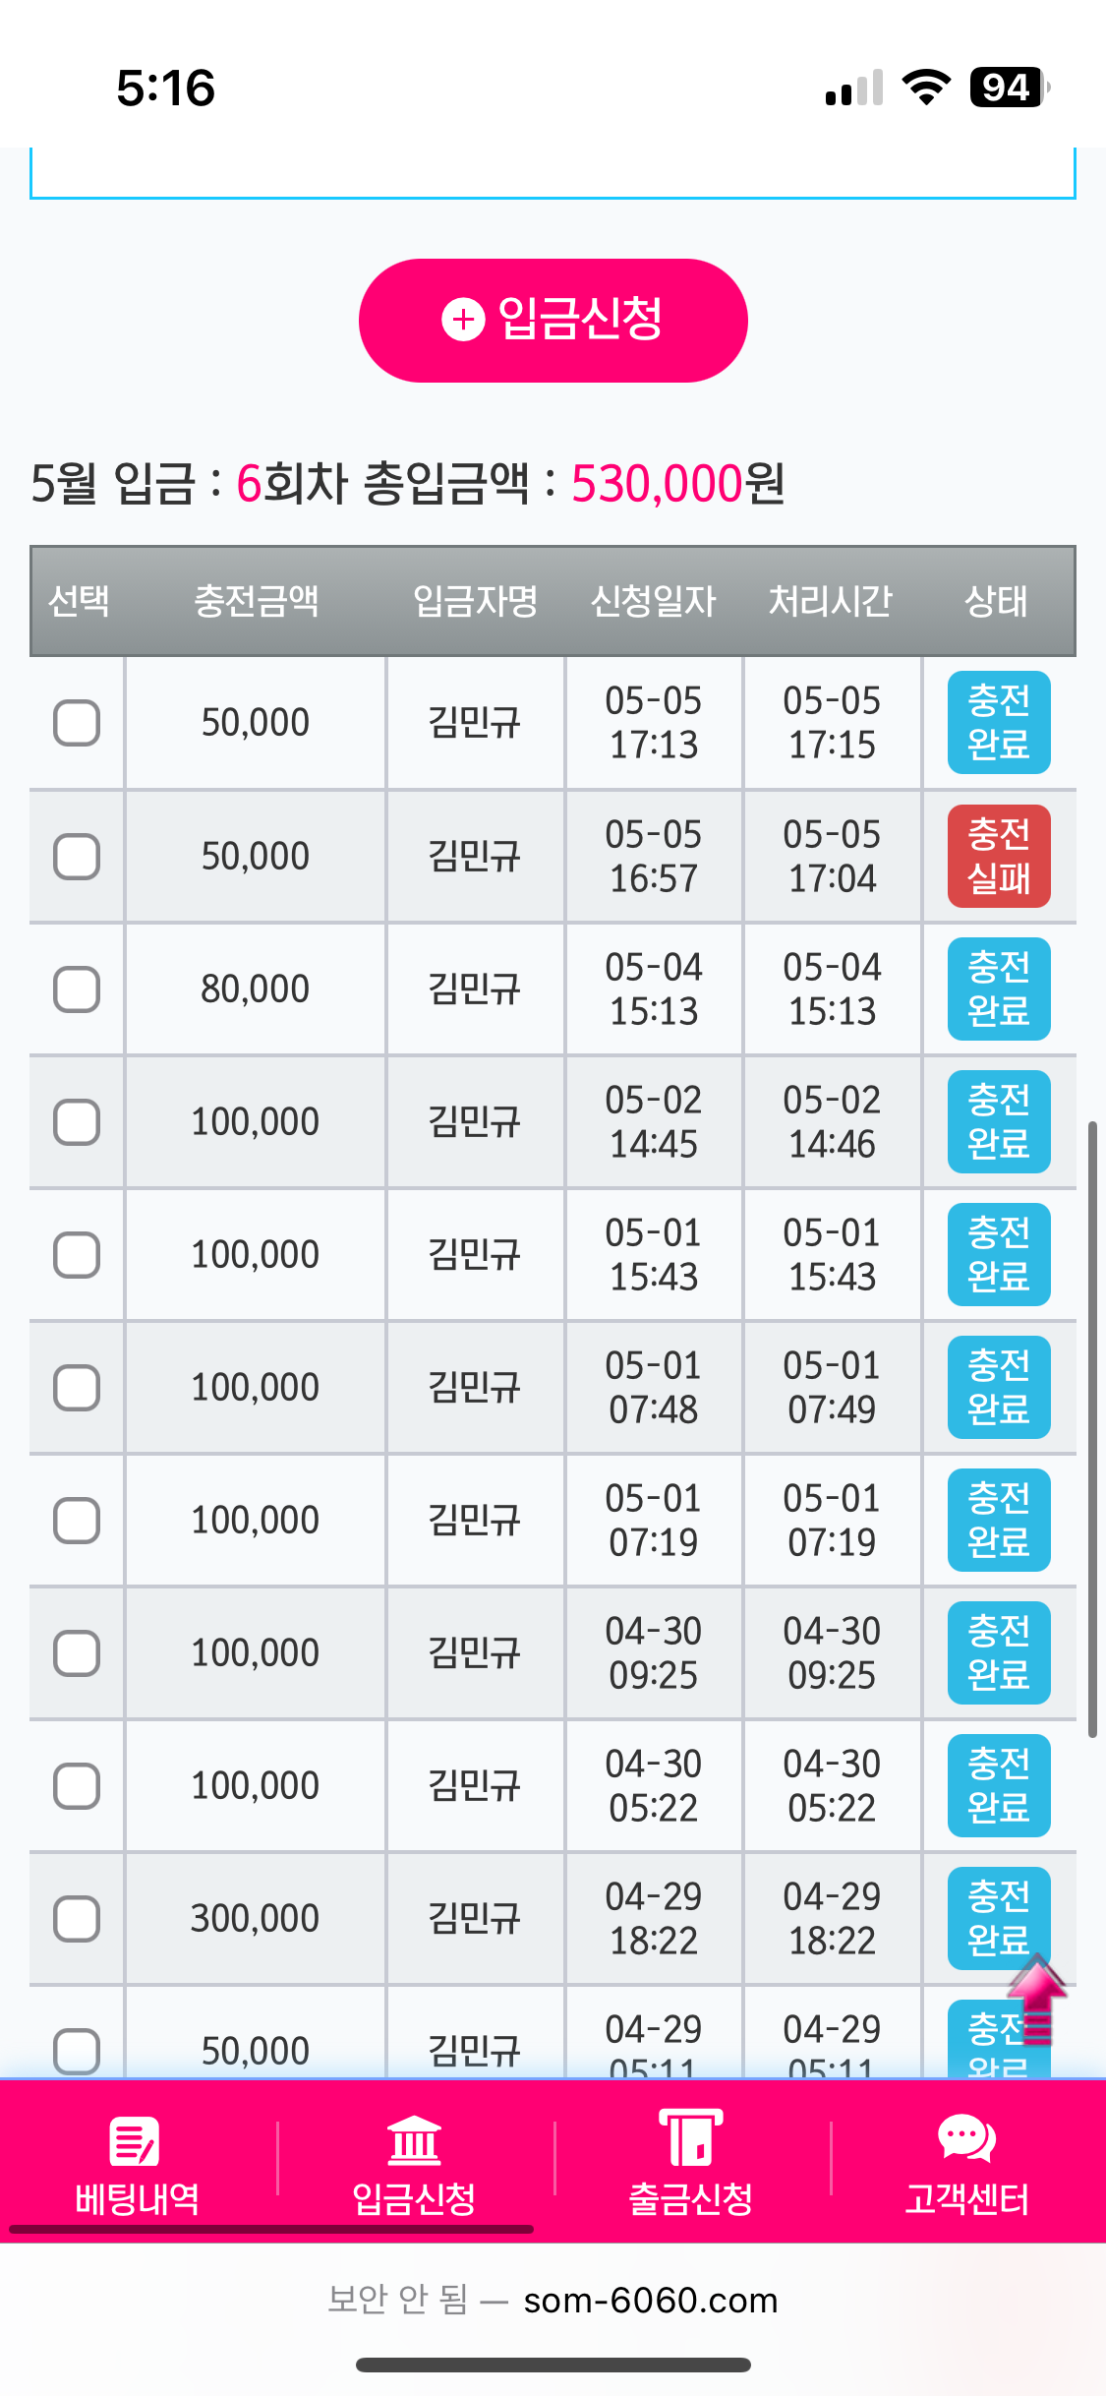Tap the battery indicator showing 94
The image size is (1106, 2396).
[x=1009, y=88]
